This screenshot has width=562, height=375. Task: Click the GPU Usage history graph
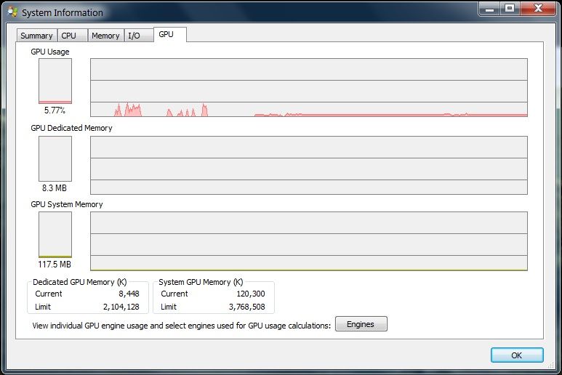tap(308, 87)
